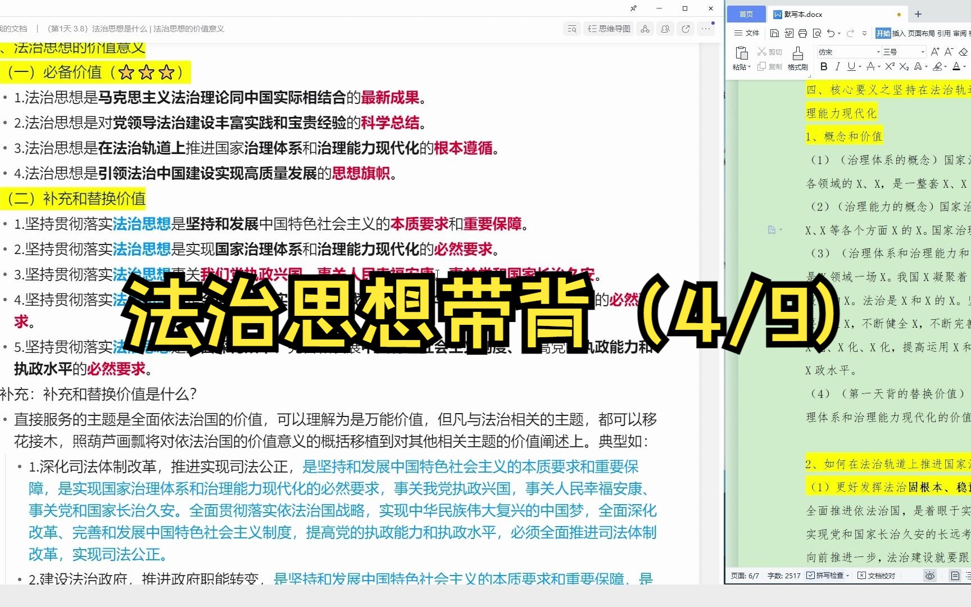Open the font name box showing 仿宋
971x607 pixels.
tap(849, 52)
